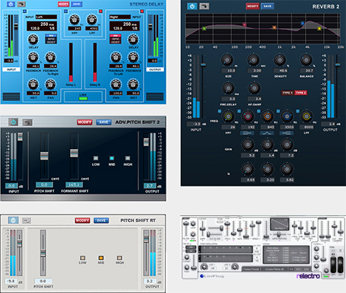Click MODIFY in Pitch Shift RT header
Image resolution: width=346 pixels, height=293 pixels.
click(82, 221)
